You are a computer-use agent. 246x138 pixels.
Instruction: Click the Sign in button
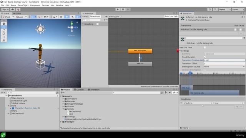tap(5, 9)
